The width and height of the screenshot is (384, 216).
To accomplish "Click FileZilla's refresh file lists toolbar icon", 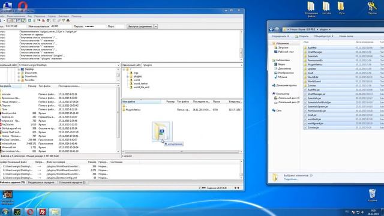I will click(x=29, y=20).
